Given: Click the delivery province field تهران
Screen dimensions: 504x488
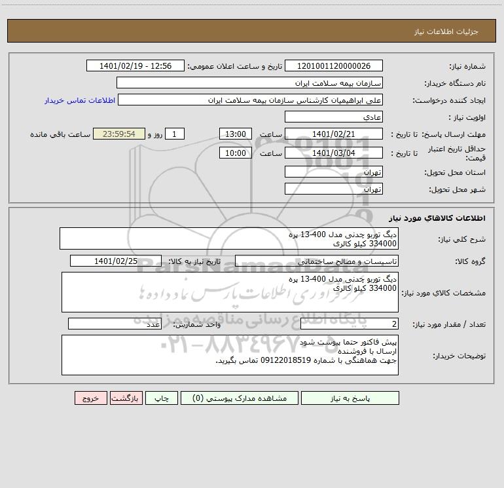Looking at the screenshot, I should pos(334,172).
